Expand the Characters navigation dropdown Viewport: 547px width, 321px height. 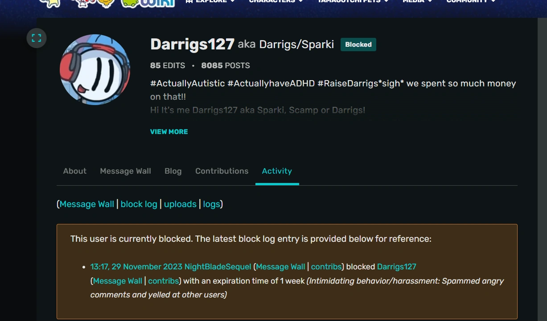(272, 1)
